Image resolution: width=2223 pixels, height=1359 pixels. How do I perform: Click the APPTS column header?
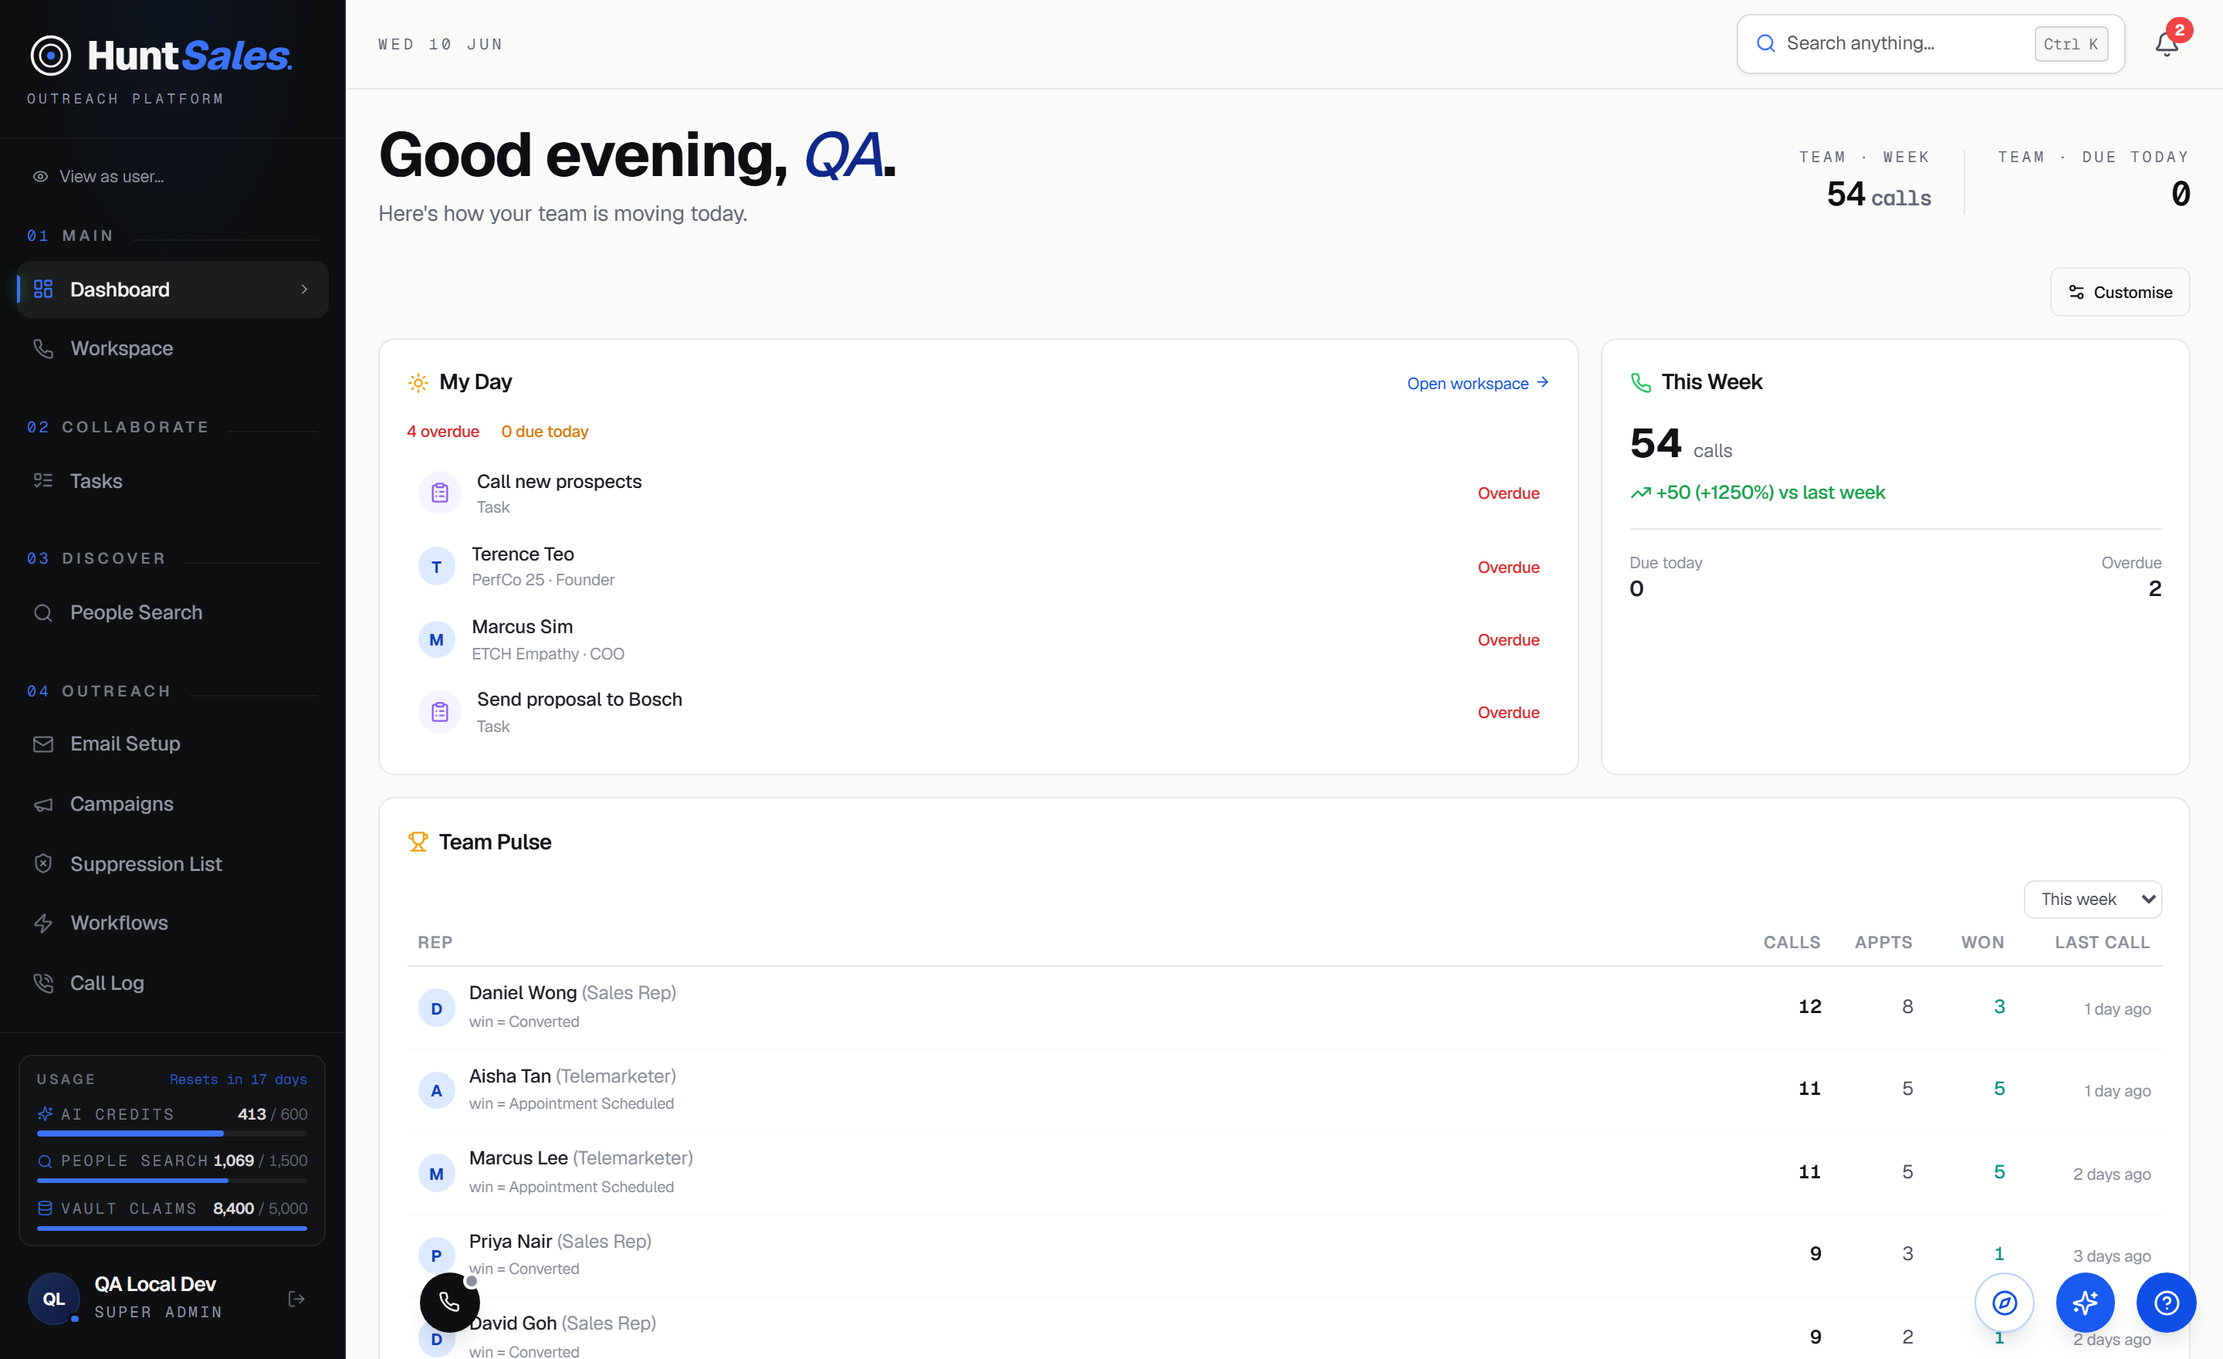click(1883, 942)
